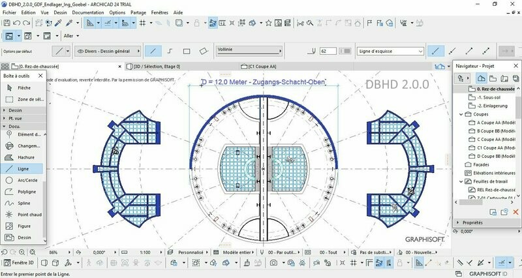Viewport: 522px width, 278px height.
Task: Select rectangle geometry method
Action: pyautogui.click(x=187, y=52)
